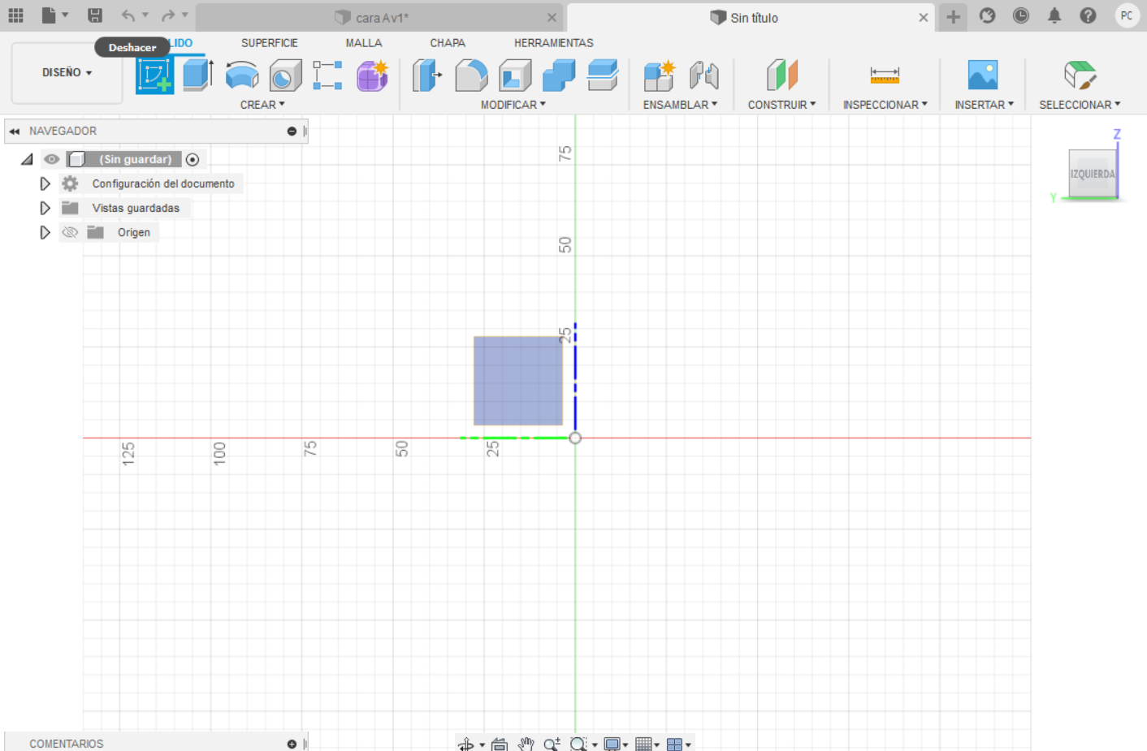Open the data panel grid icon
1147x751 pixels.
point(15,15)
